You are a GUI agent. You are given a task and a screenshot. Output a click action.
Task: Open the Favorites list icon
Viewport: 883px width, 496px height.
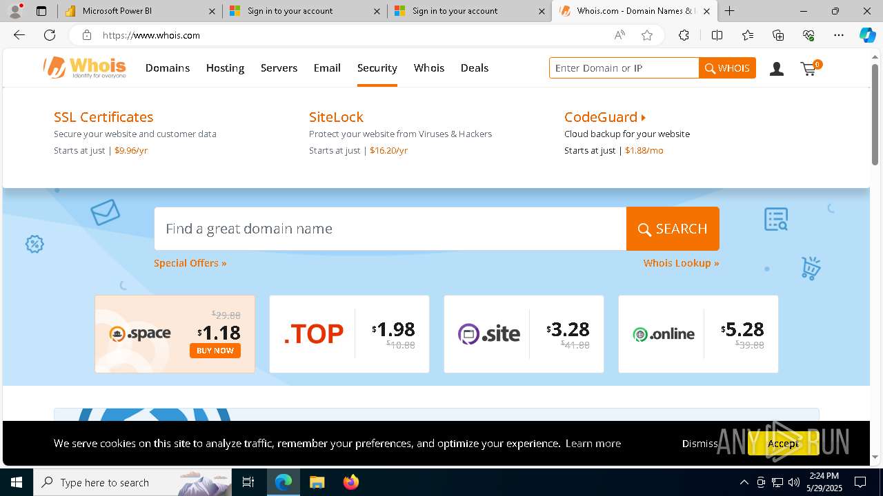(748, 35)
